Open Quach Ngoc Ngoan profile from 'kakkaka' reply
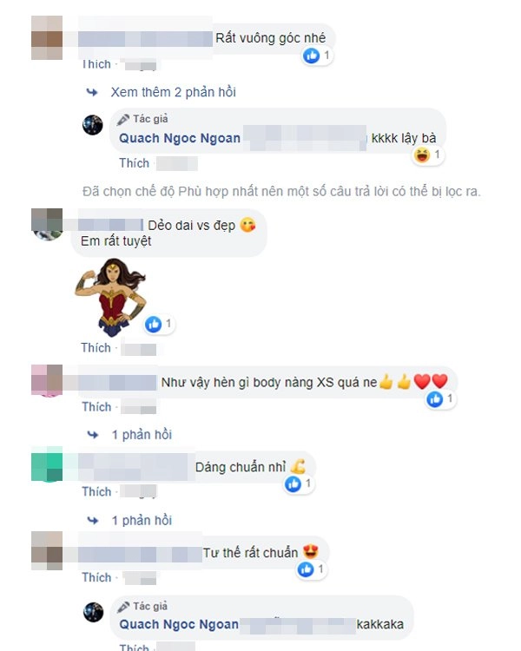Screen dimensions: 521x651 pyautogui.click(x=179, y=624)
